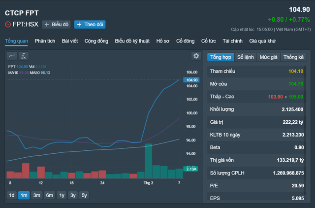Open chart settings gear icon
The height and width of the screenshot is (208, 315).
pos(196,56)
